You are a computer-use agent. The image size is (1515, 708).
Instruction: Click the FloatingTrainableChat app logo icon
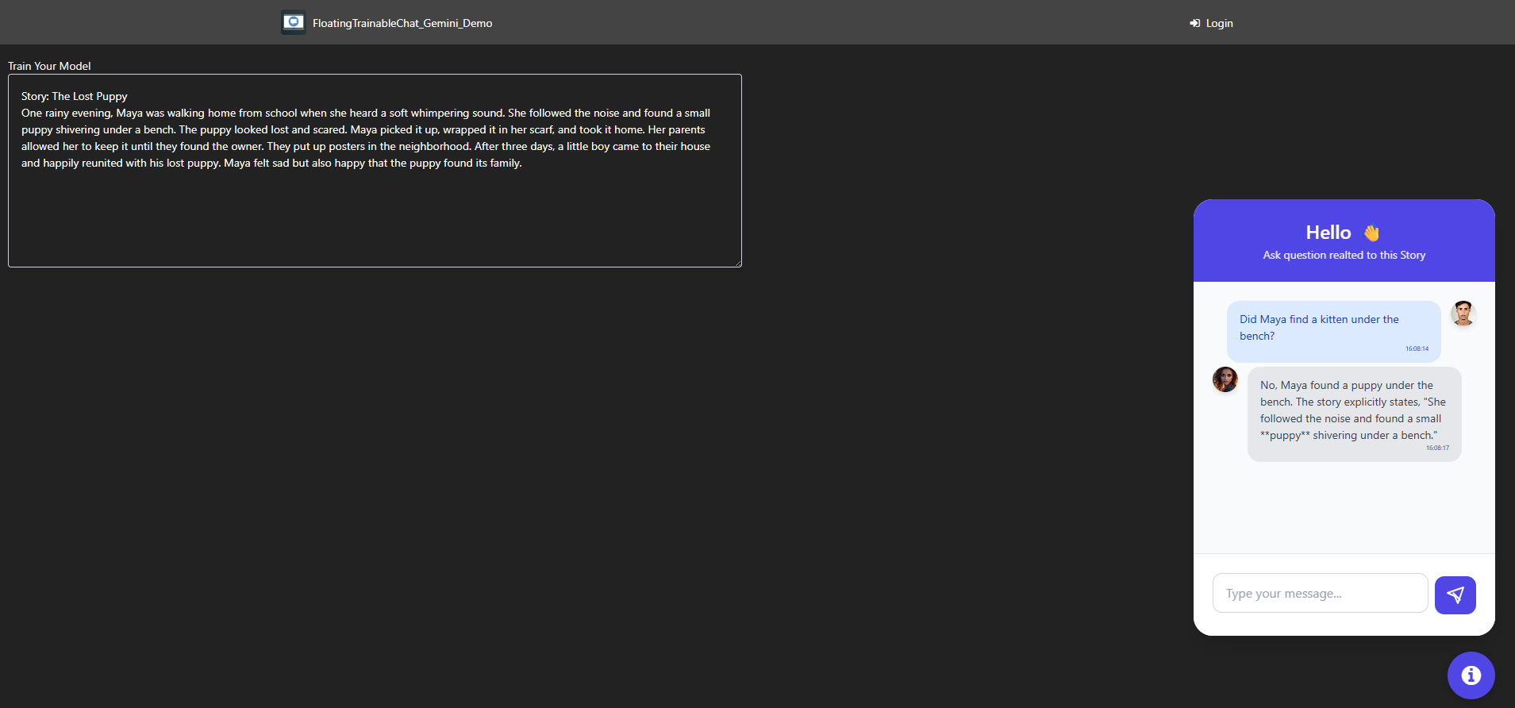tap(294, 22)
